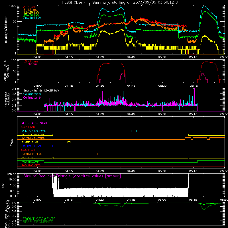Click the HI channel legend label
The image size is (228, 228).
point(31,64)
